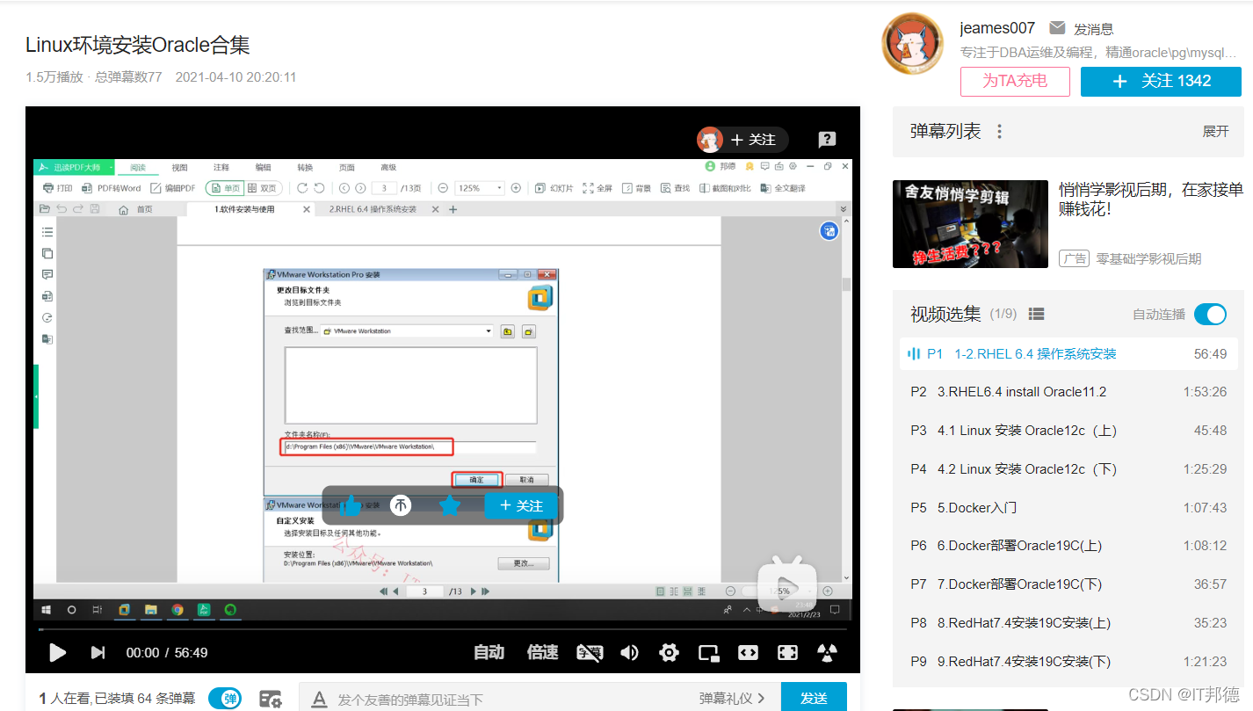Screen dimensions: 1253x711
Task: Switch 视频选集 list view icon
Action: [1036, 314]
